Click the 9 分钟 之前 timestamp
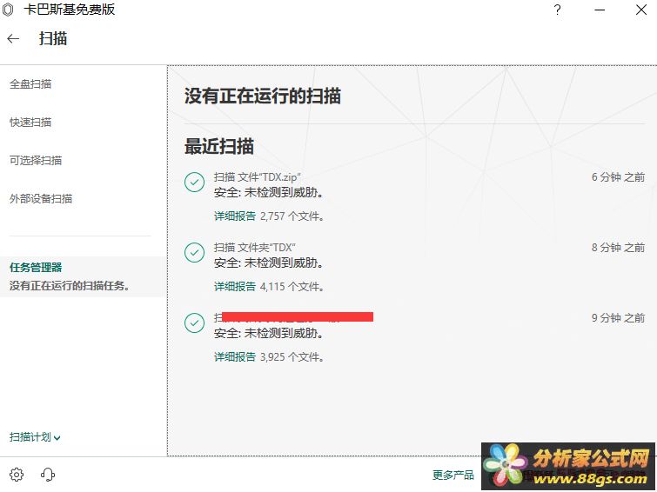Viewport: 657px width, 492px height. [x=618, y=318]
